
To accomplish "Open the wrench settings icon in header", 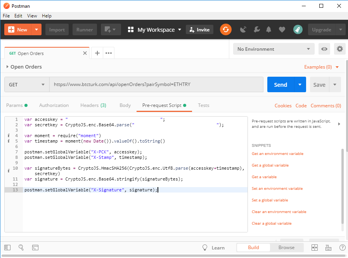I will 256,29.
